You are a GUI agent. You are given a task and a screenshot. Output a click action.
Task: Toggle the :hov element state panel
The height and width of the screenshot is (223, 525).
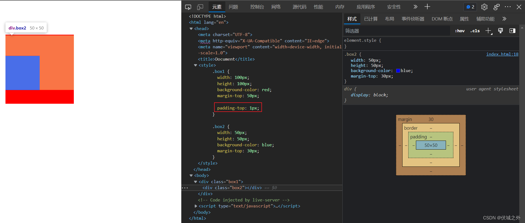(460, 31)
